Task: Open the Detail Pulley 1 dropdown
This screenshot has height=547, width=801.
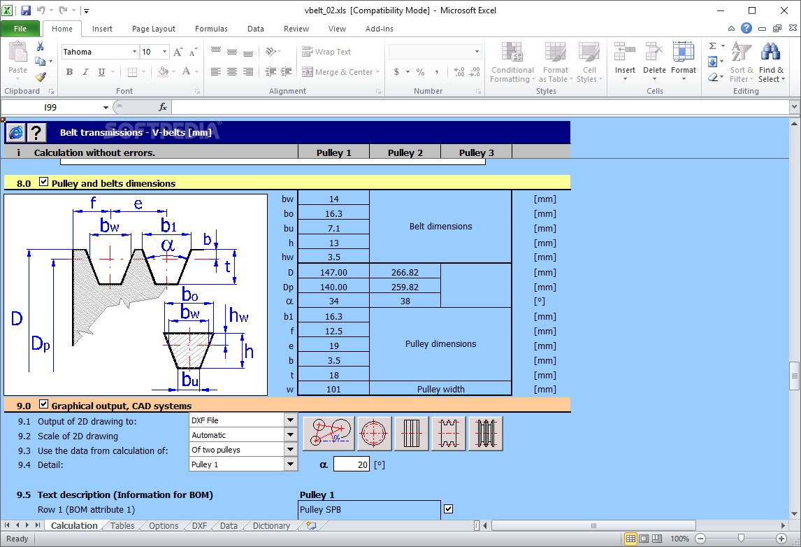Action: [x=290, y=464]
